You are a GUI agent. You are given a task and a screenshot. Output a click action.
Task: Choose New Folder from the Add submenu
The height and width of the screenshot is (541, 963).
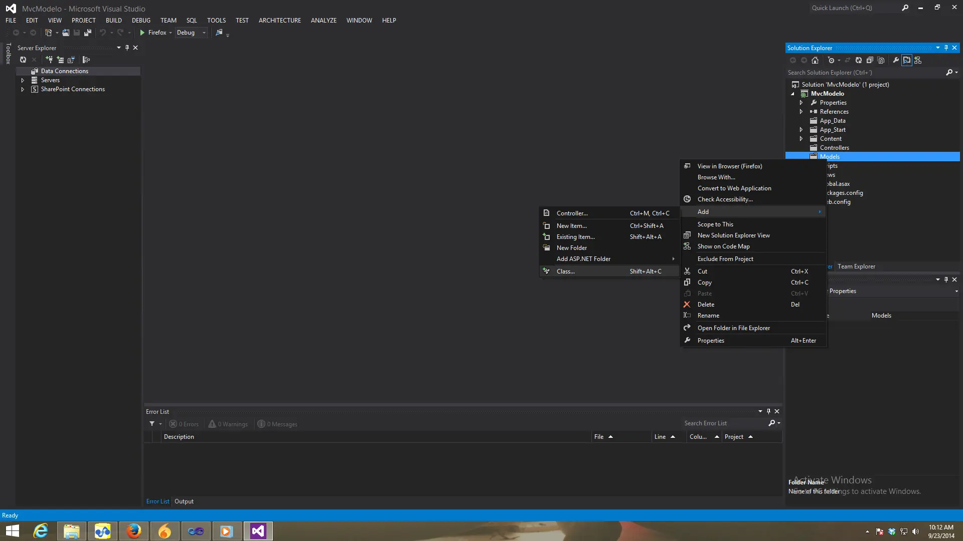click(609, 248)
